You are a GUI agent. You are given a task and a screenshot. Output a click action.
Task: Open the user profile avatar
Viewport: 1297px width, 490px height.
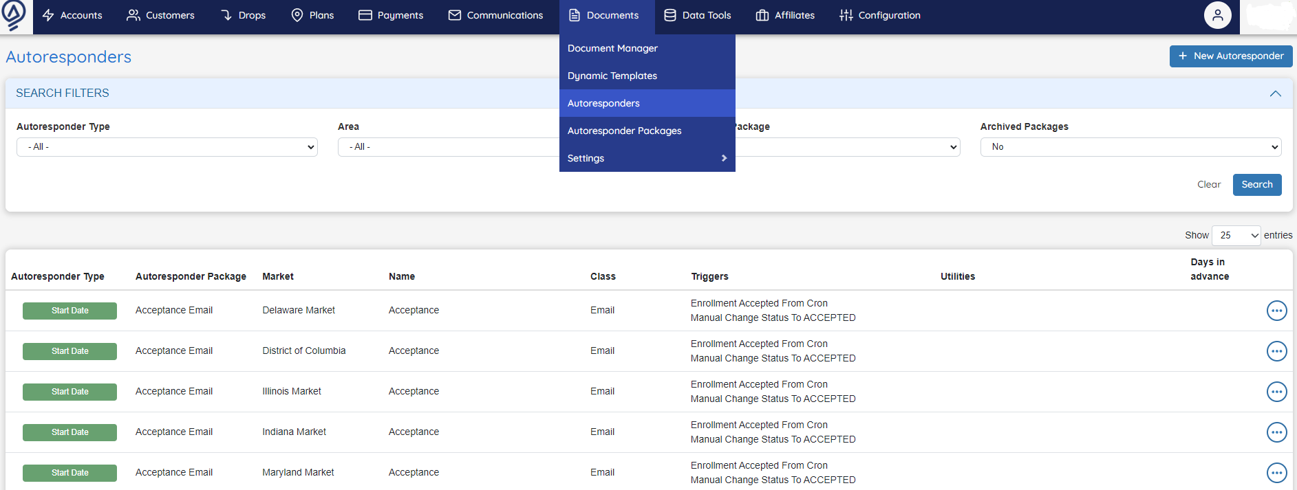1218,15
